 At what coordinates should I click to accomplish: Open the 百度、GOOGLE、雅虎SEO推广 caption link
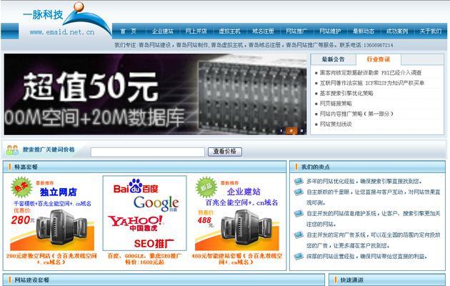point(144,259)
